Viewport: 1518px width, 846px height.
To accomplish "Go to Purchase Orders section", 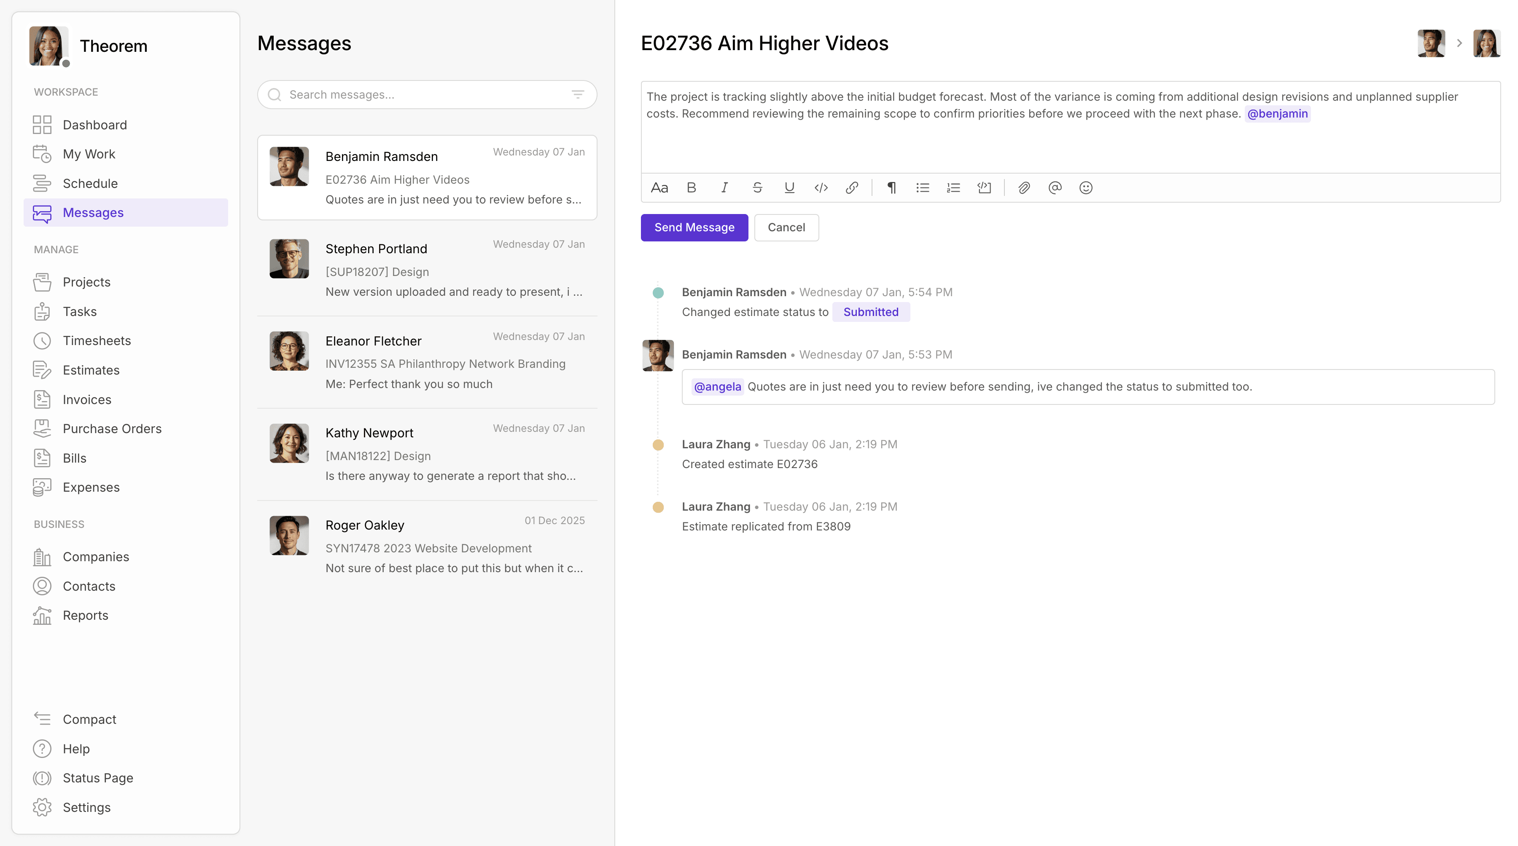I will point(112,428).
